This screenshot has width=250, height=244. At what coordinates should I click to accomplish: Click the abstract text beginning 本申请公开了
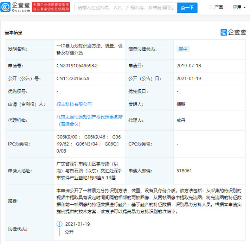pos(149,201)
